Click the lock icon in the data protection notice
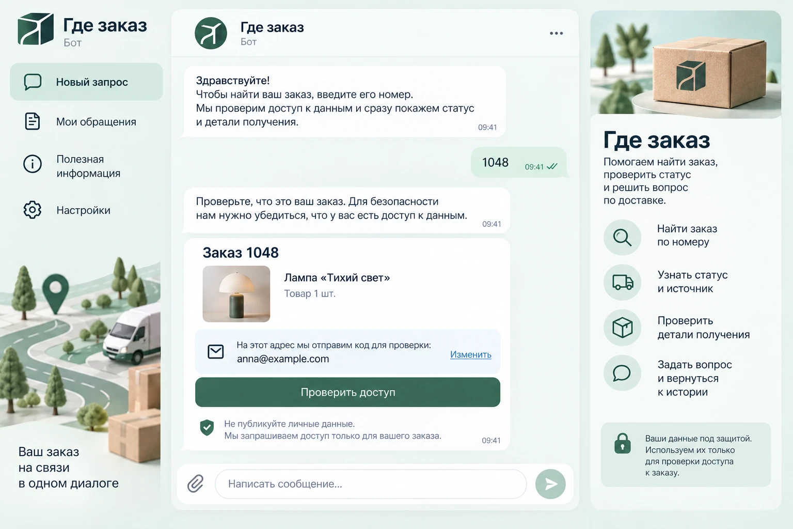 622,444
